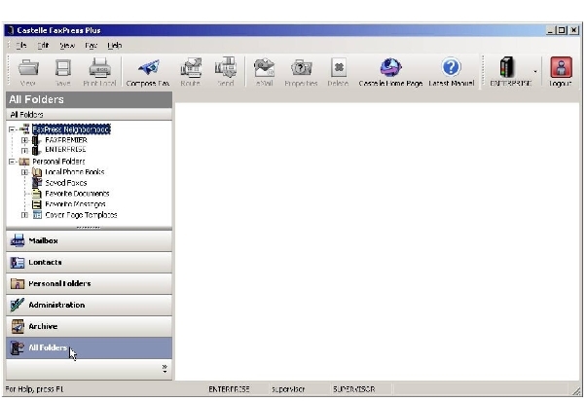
Task: Click the Print Local printer icon
Action: tap(99, 68)
